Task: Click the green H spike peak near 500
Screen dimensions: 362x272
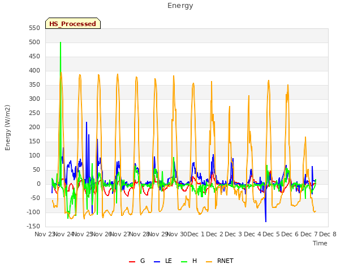Action: coord(61,42)
